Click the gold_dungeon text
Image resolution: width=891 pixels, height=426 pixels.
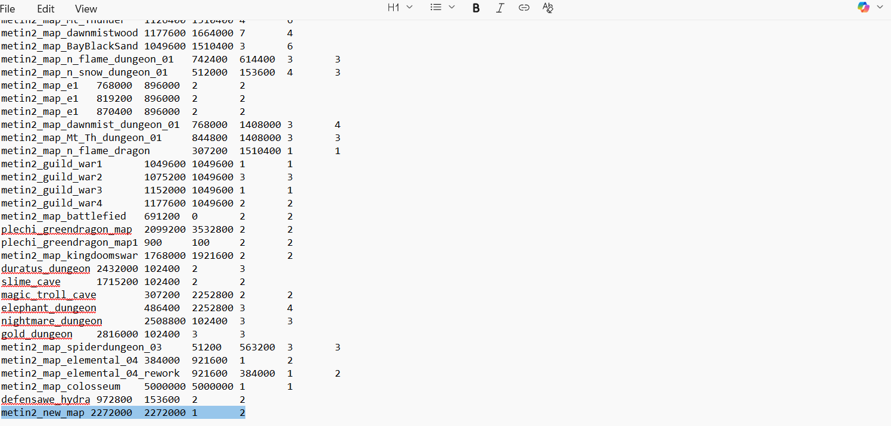click(x=37, y=334)
